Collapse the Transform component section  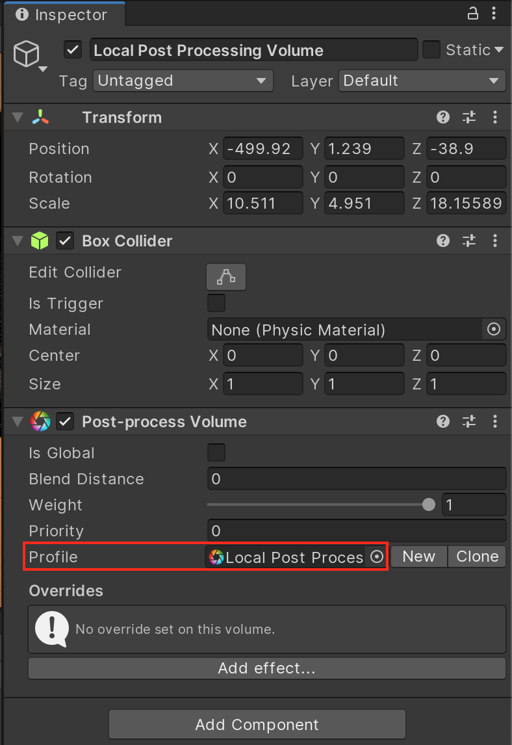tap(18, 118)
